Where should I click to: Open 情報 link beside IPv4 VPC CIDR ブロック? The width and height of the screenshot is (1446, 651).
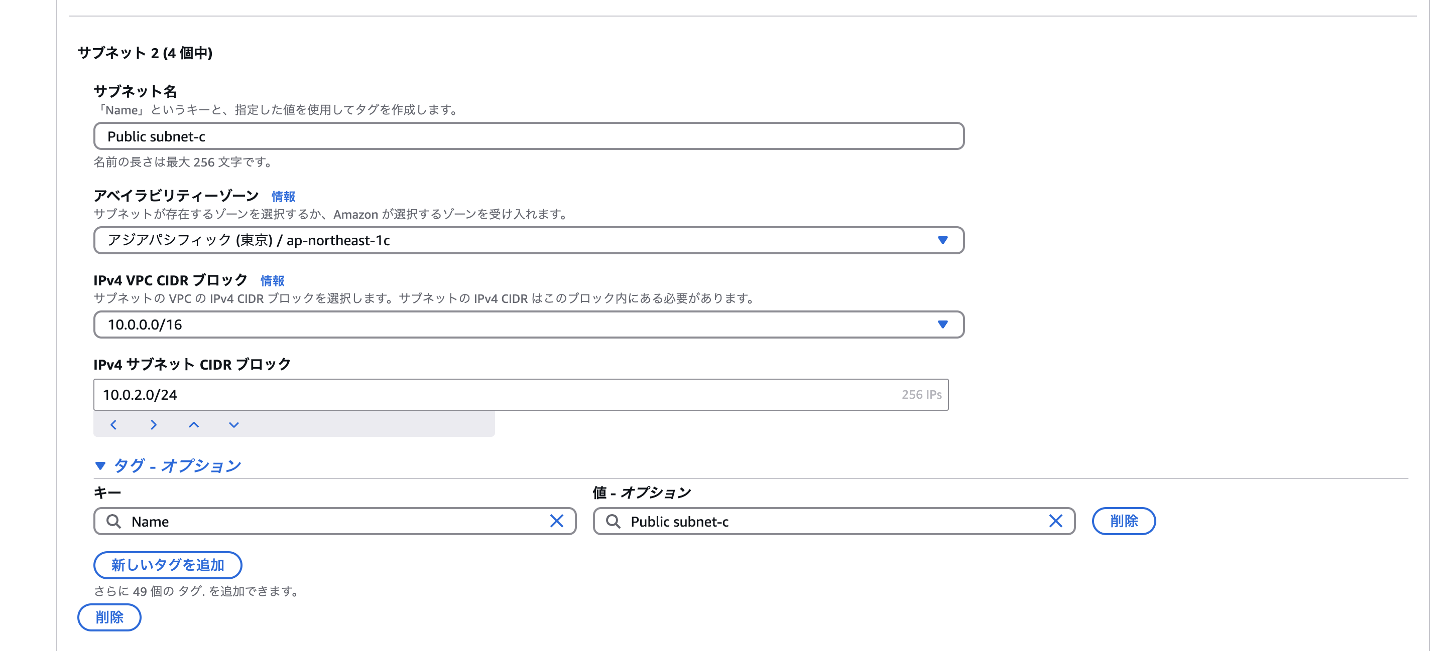[272, 280]
